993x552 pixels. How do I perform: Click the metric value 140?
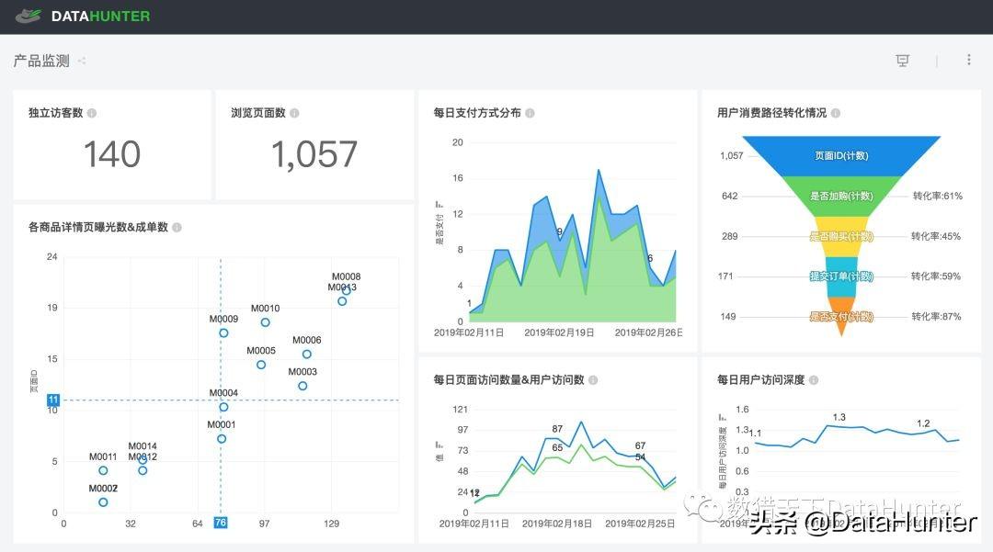click(x=110, y=154)
